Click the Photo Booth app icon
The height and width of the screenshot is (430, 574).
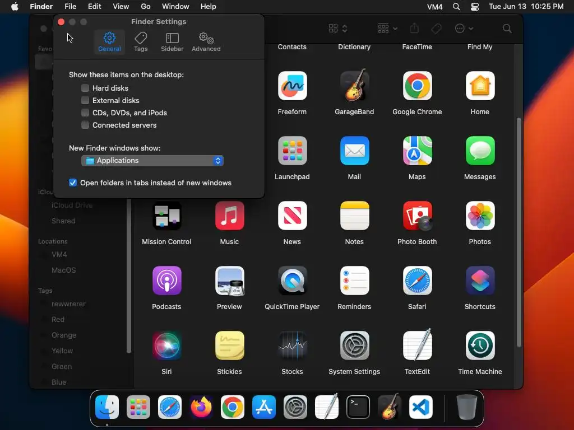pos(417,216)
